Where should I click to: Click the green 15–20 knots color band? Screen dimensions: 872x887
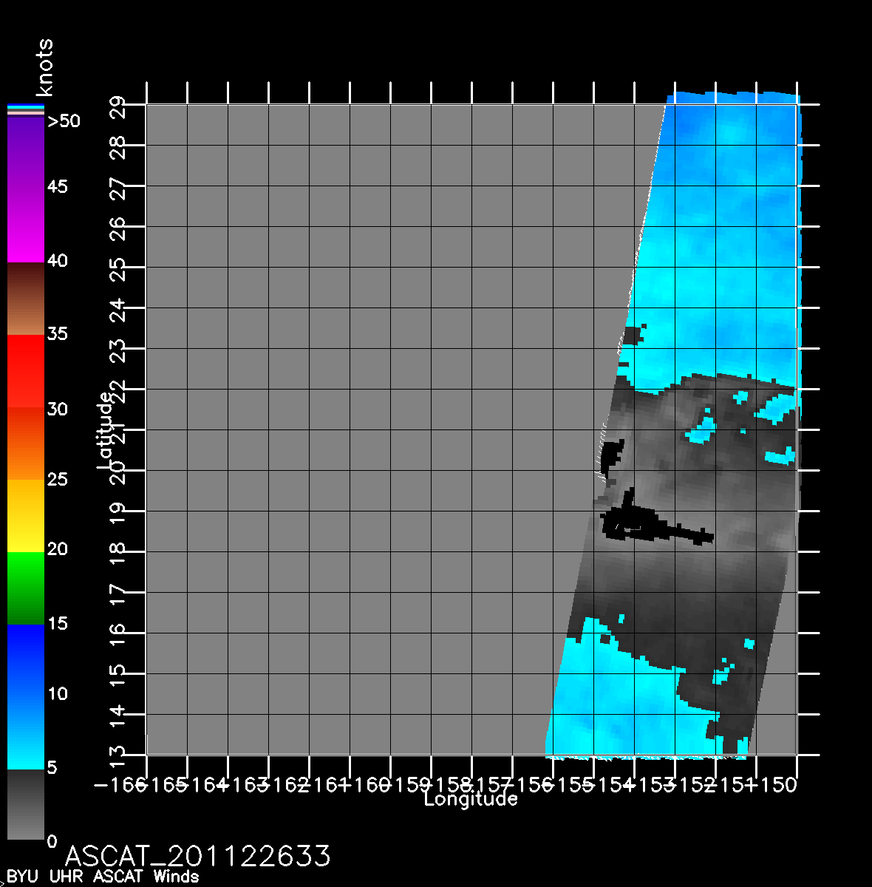click(x=25, y=588)
